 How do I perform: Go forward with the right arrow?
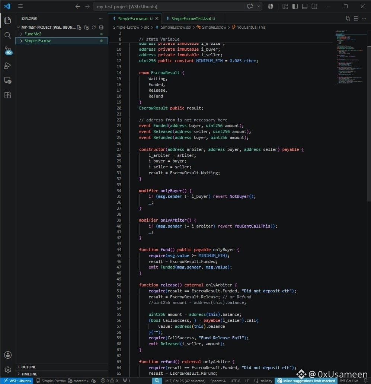pos(87,6)
